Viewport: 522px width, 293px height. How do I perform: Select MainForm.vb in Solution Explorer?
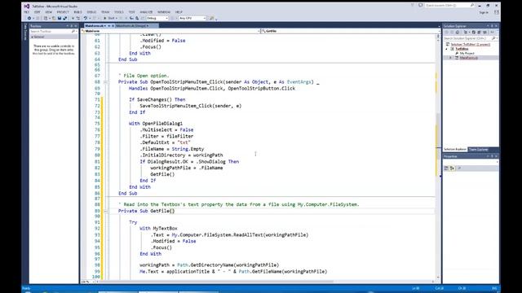(468, 58)
